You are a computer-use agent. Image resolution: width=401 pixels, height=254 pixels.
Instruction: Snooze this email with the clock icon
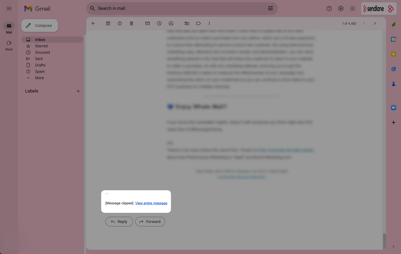click(159, 23)
